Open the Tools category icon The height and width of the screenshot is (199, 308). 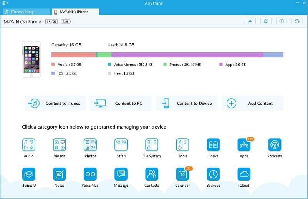[x=182, y=145]
